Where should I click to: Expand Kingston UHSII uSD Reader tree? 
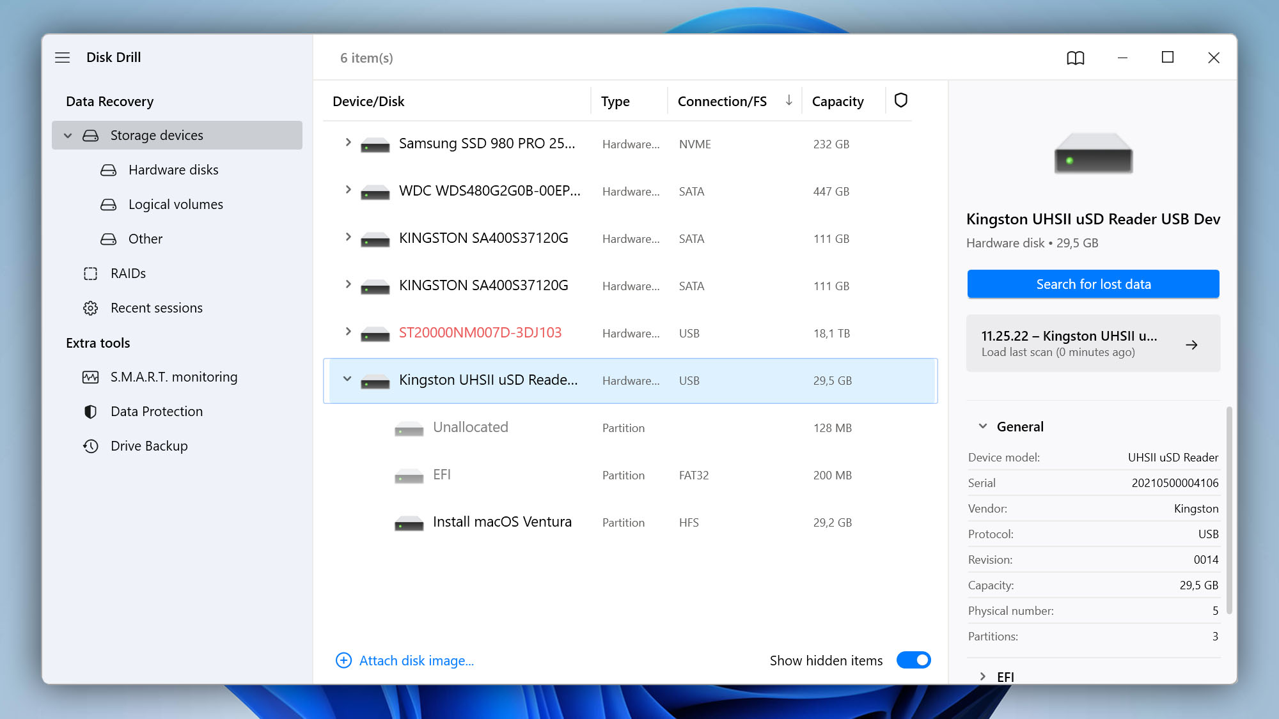coord(346,380)
